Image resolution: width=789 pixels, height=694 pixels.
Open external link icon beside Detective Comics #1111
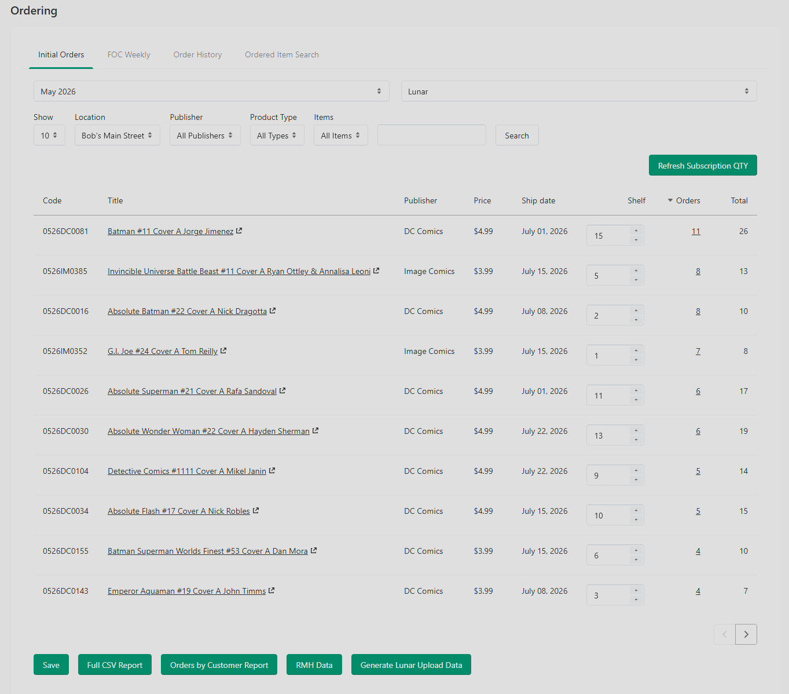pyautogui.click(x=272, y=470)
